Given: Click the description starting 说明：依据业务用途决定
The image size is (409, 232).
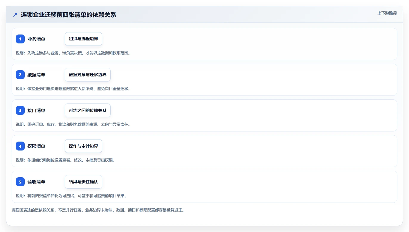Looking at the screenshot, I should (x=73, y=89).
